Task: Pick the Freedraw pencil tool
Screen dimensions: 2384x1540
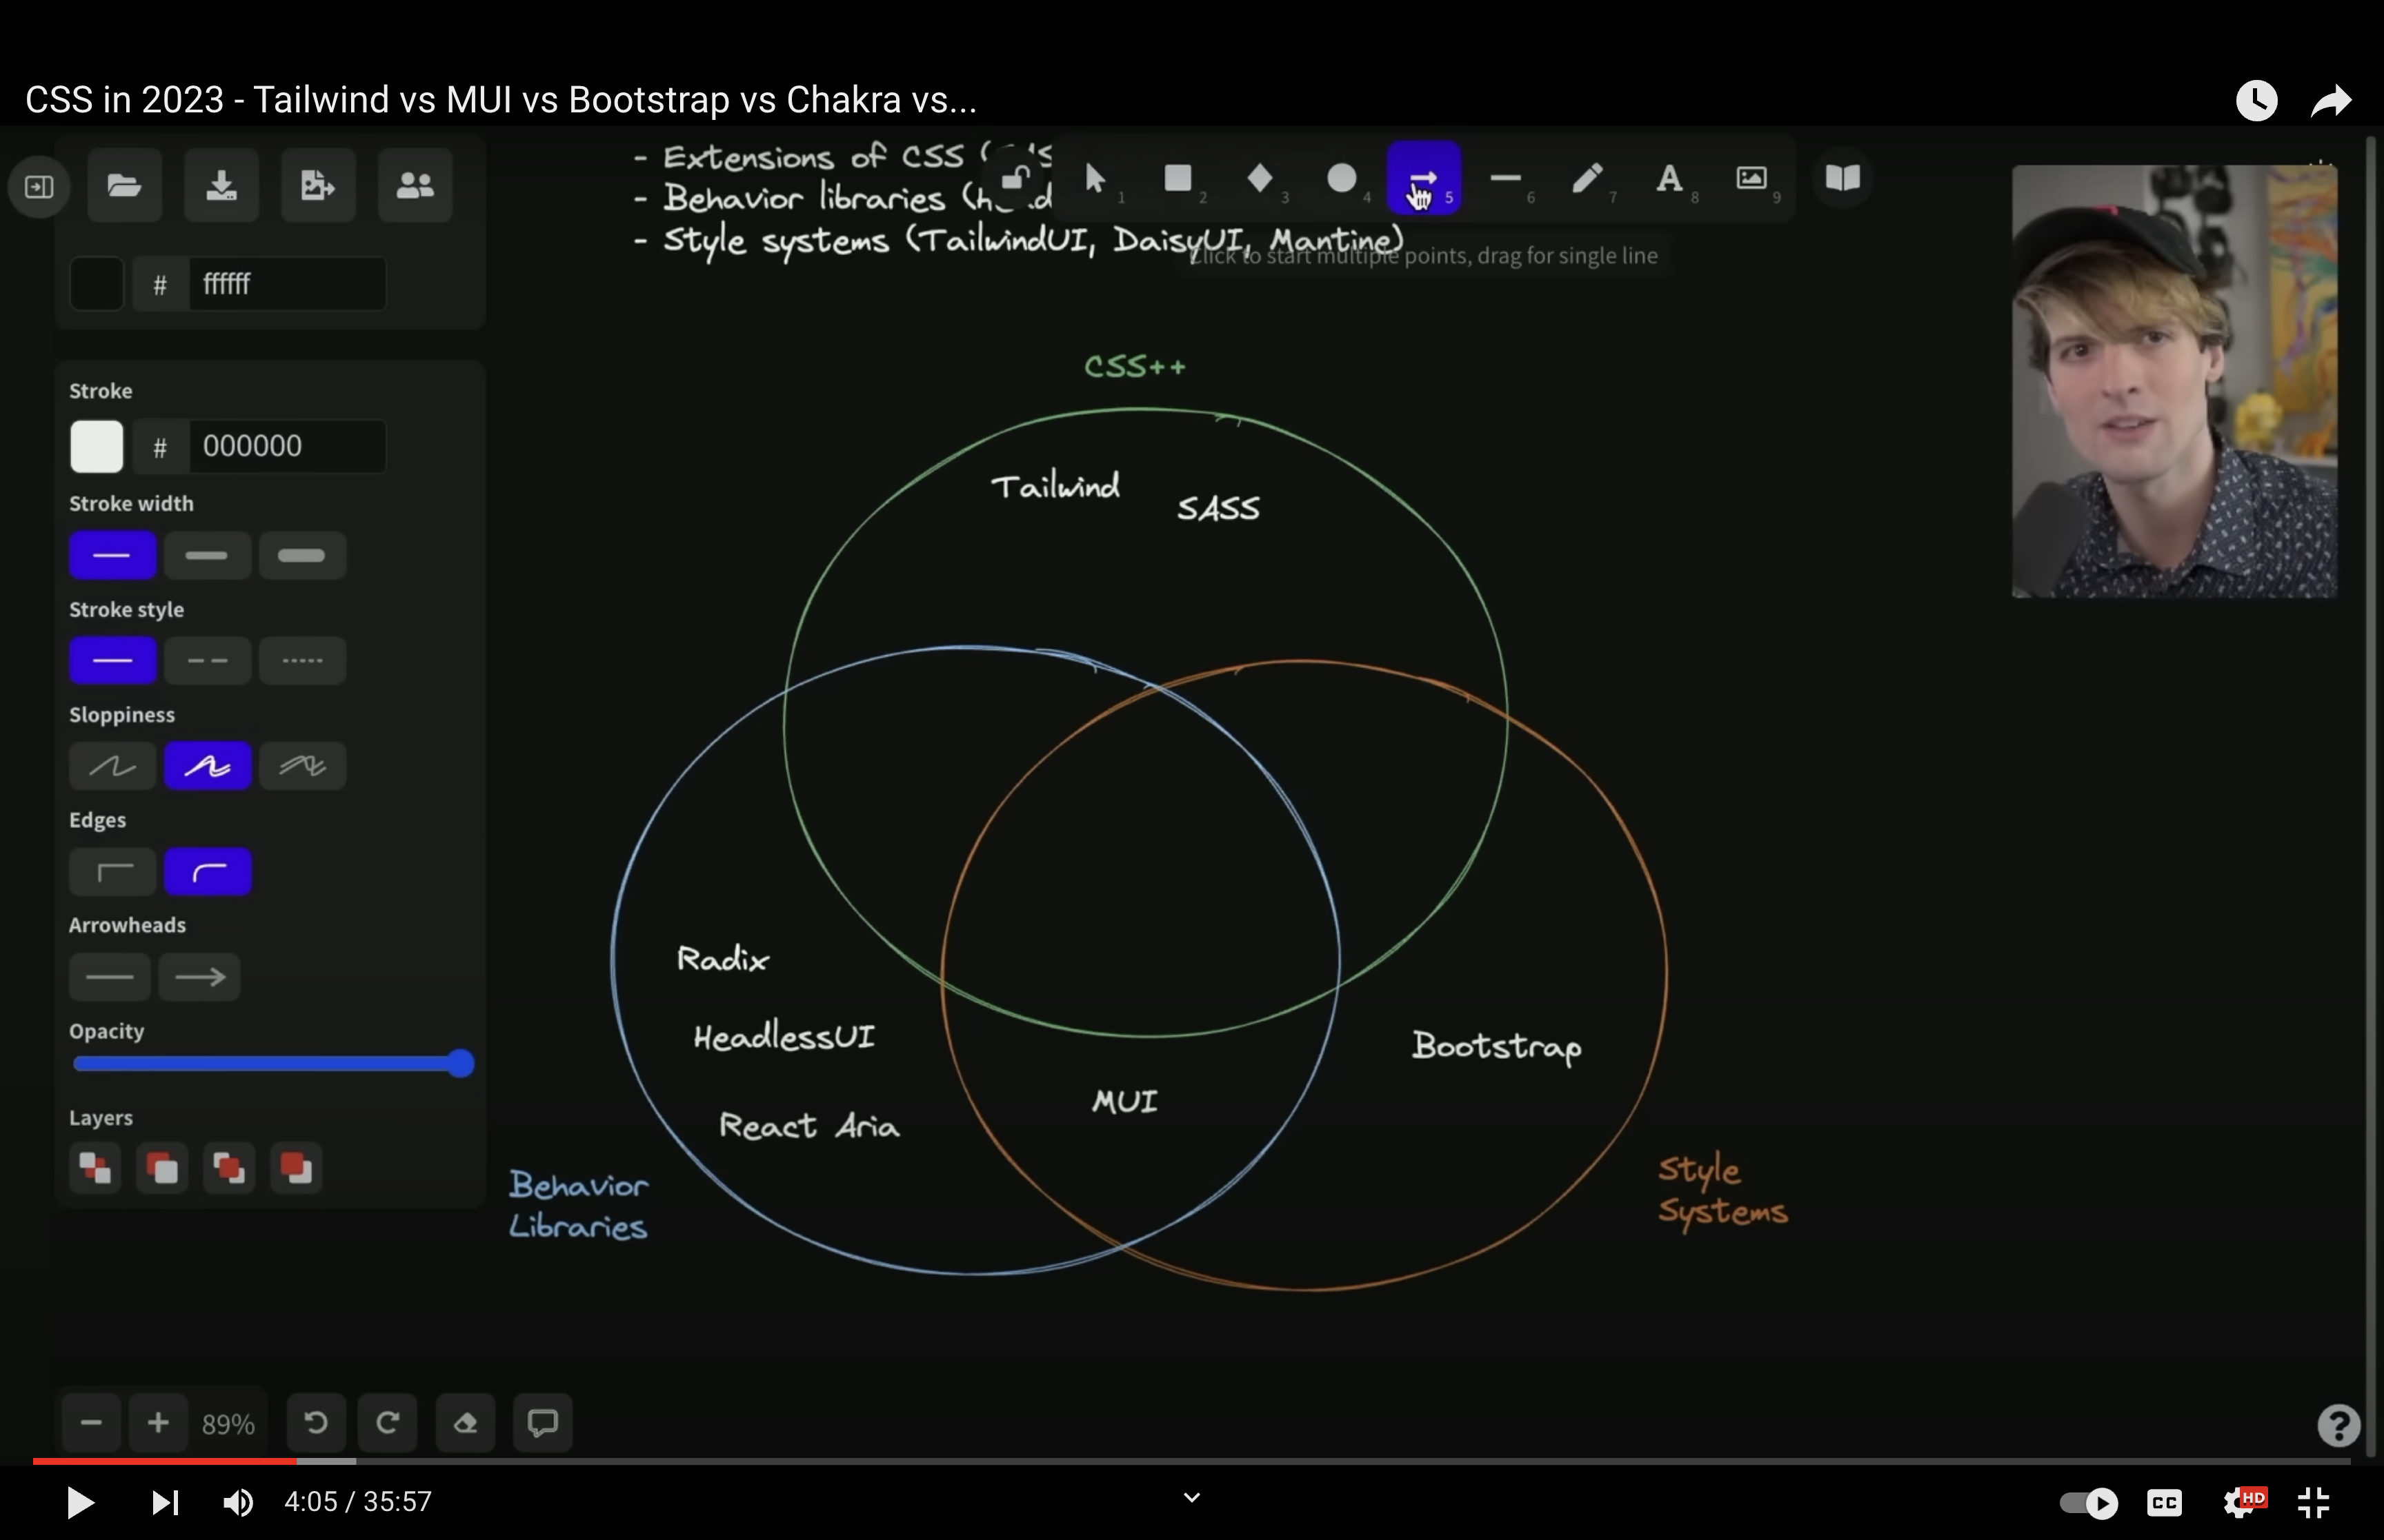Action: pyautogui.click(x=1587, y=179)
